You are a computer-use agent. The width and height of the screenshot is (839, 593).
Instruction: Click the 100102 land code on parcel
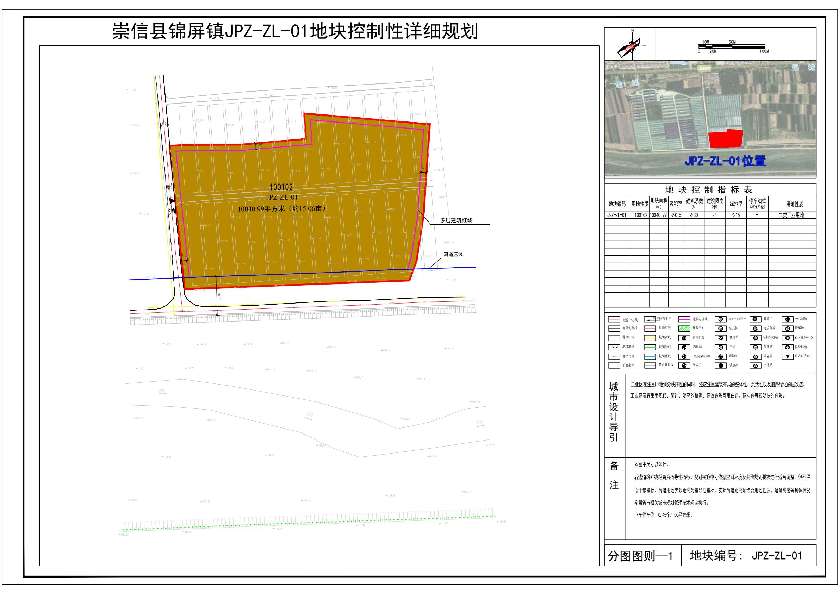[x=281, y=187]
